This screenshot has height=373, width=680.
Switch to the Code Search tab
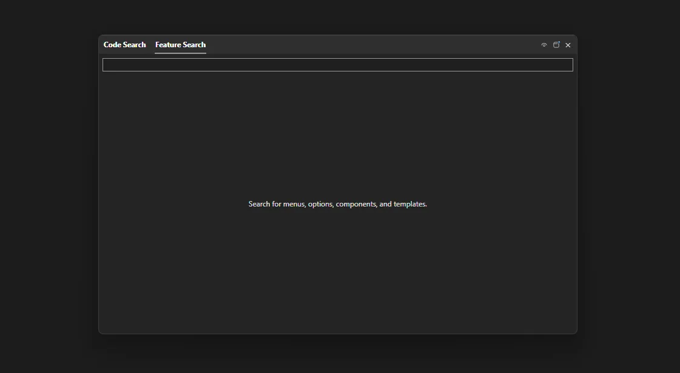click(124, 45)
